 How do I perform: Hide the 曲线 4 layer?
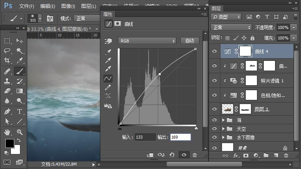click(214, 51)
